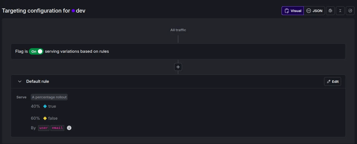Click the All traffic label
The height and width of the screenshot is (144, 357).
pyautogui.click(x=178, y=30)
